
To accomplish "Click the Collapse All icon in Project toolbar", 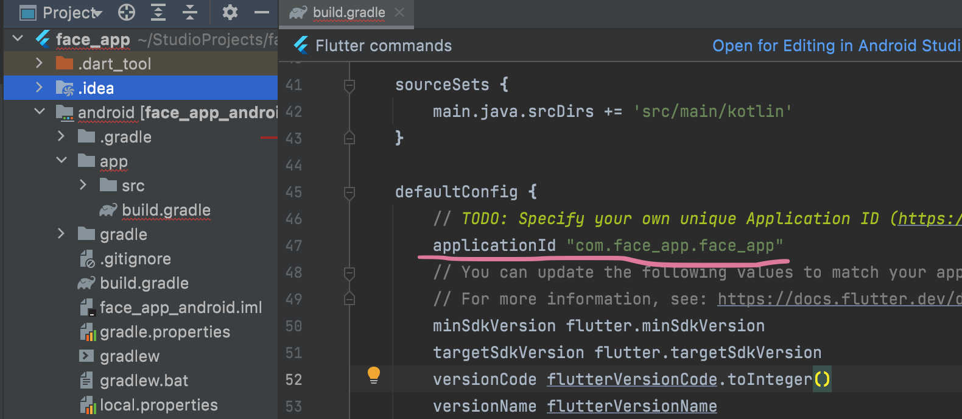I will [190, 12].
